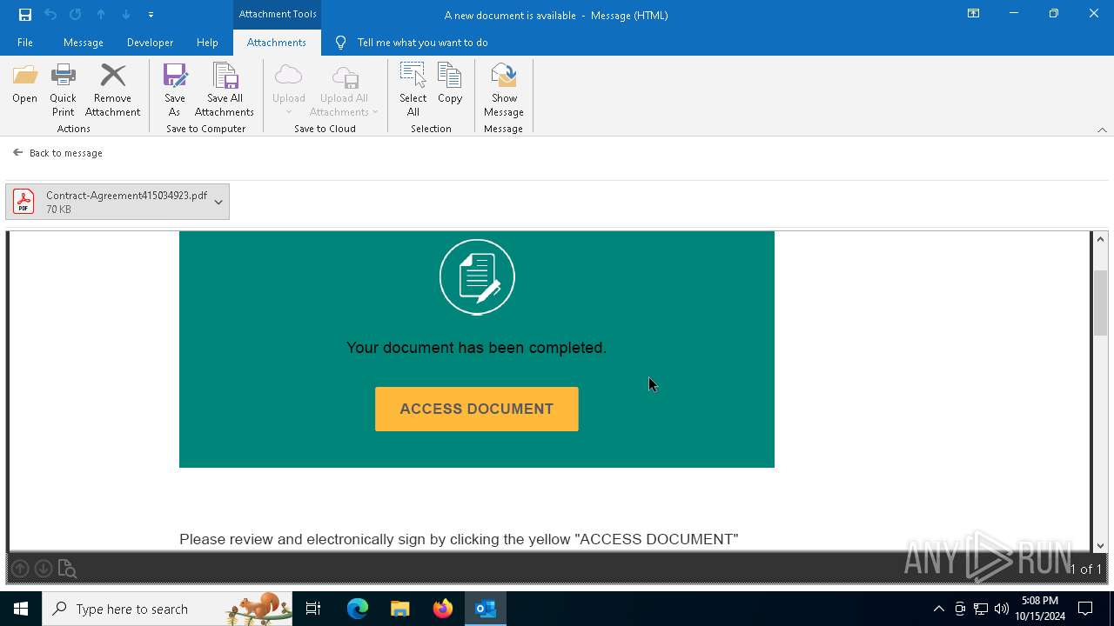
Task: Click the Previous Item up arrow
Action: (x=101, y=14)
